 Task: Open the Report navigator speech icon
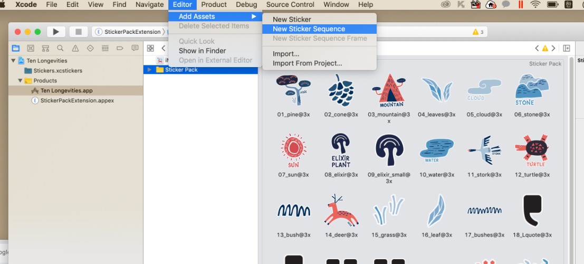coord(135,48)
